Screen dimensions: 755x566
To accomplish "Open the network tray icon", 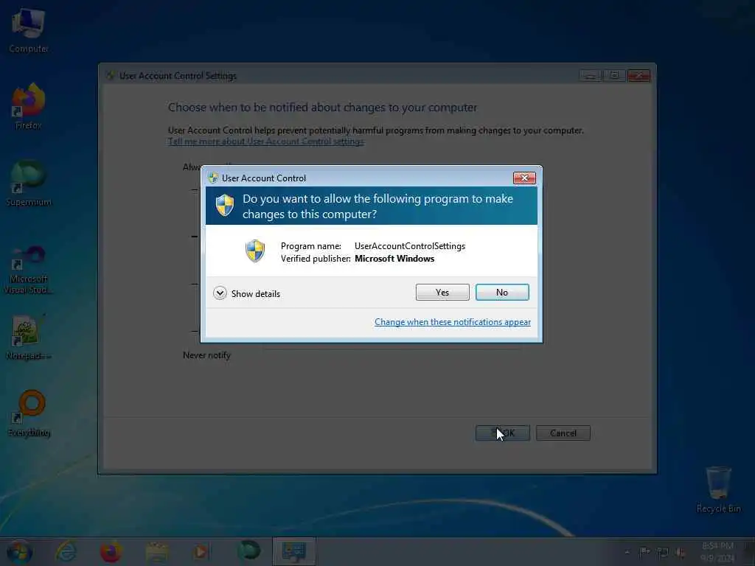I will point(663,553).
